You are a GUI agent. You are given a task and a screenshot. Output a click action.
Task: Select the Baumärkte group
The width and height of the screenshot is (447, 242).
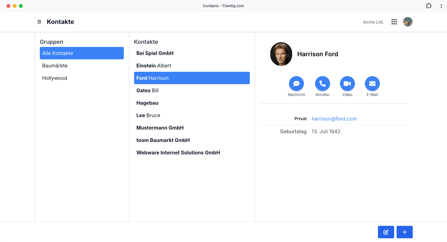[82, 66]
